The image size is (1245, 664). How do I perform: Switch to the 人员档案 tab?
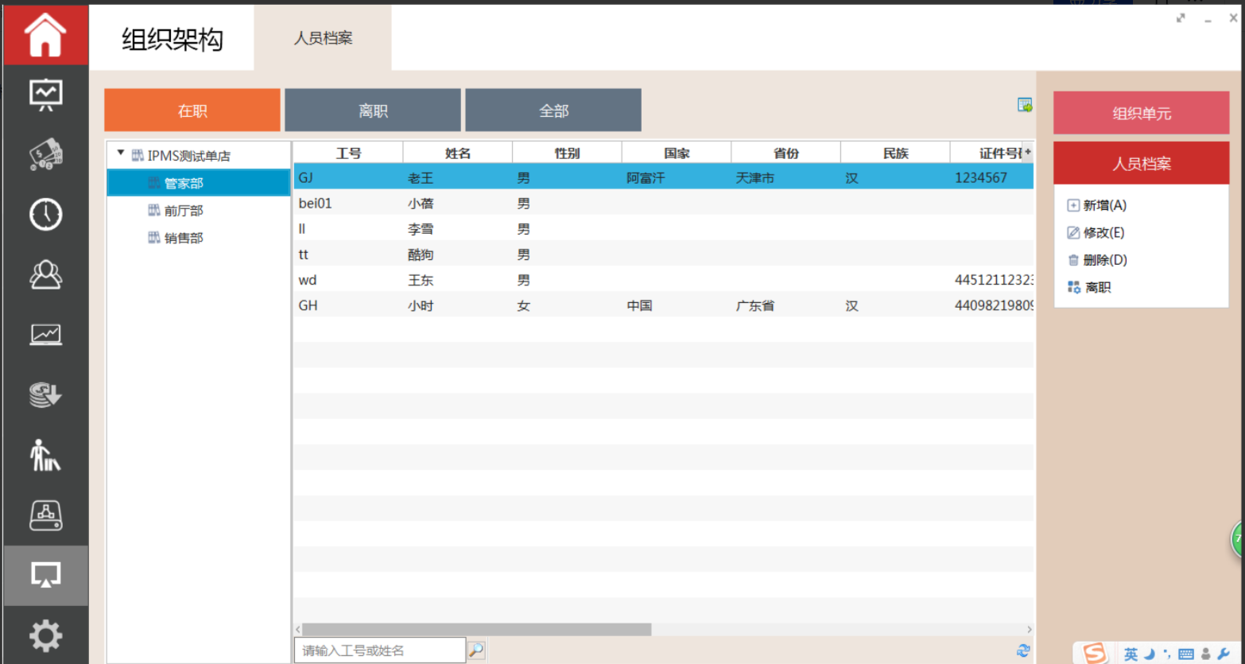click(323, 38)
